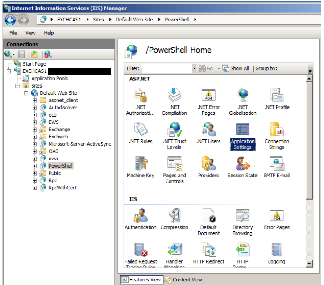The width and height of the screenshot is (324, 285).
Task: Click scroll down arrow in features pane
Action: [309, 264]
